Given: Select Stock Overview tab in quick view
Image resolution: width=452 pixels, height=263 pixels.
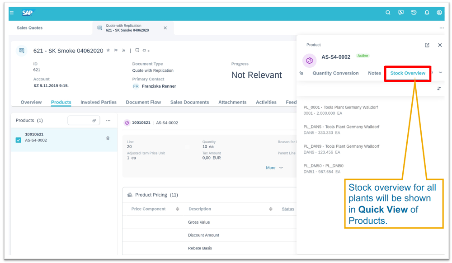Looking at the screenshot, I should [408, 73].
